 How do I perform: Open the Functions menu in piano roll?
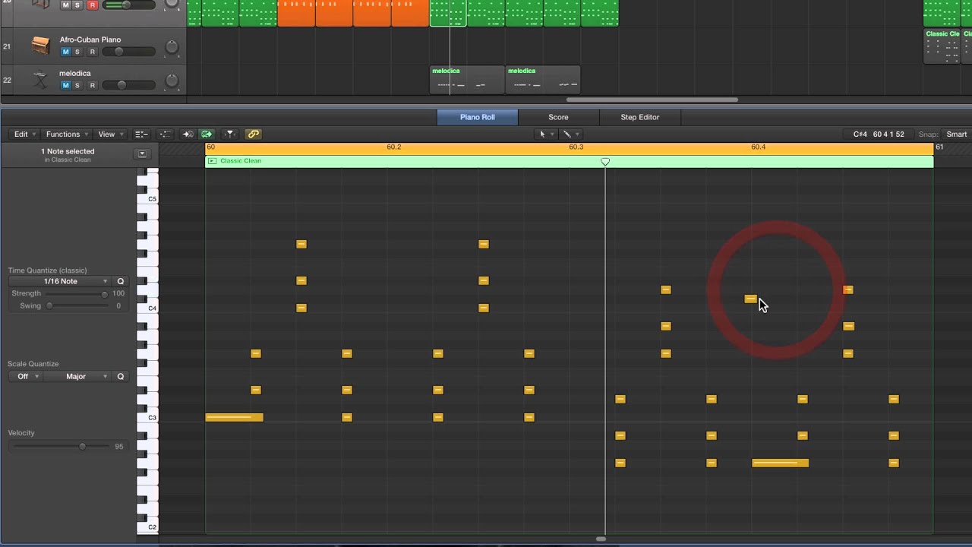pos(67,134)
